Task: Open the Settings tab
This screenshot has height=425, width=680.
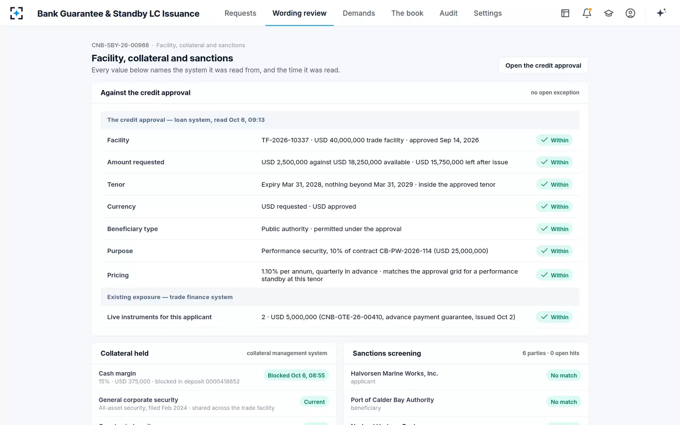Action: pos(488,13)
